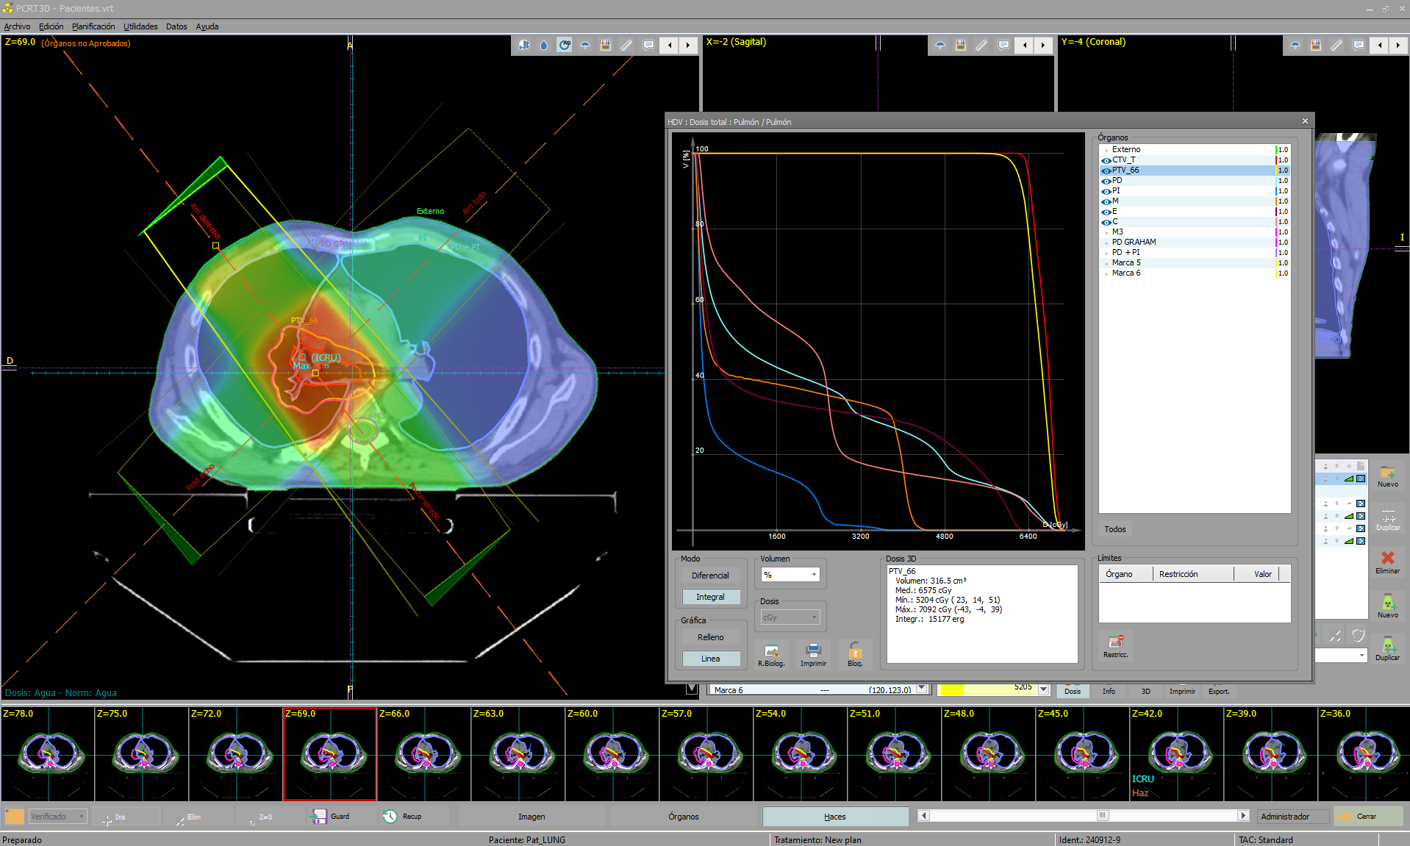Click the blue water drop icon in axial toolbar

click(544, 46)
